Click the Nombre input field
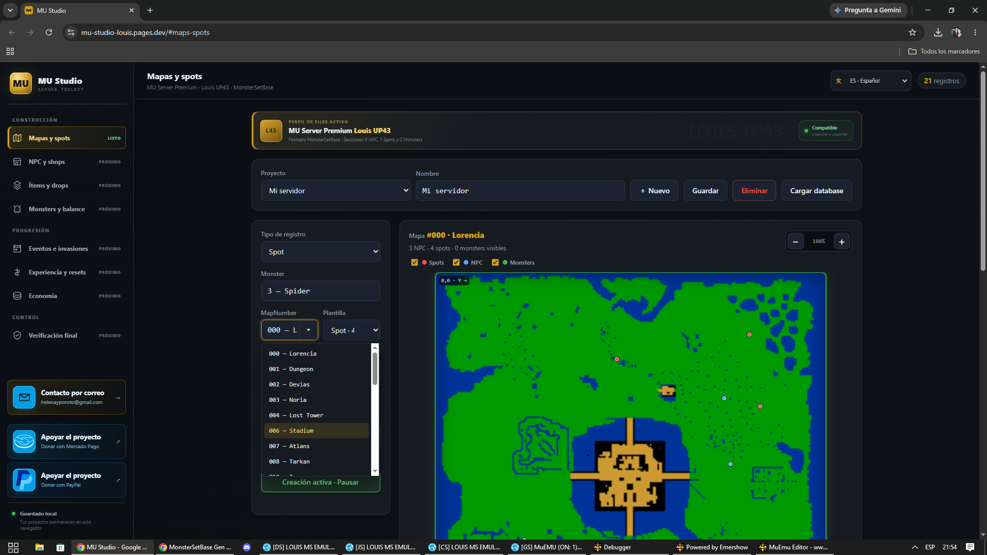Image resolution: width=987 pixels, height=555 pixels. 520,191
